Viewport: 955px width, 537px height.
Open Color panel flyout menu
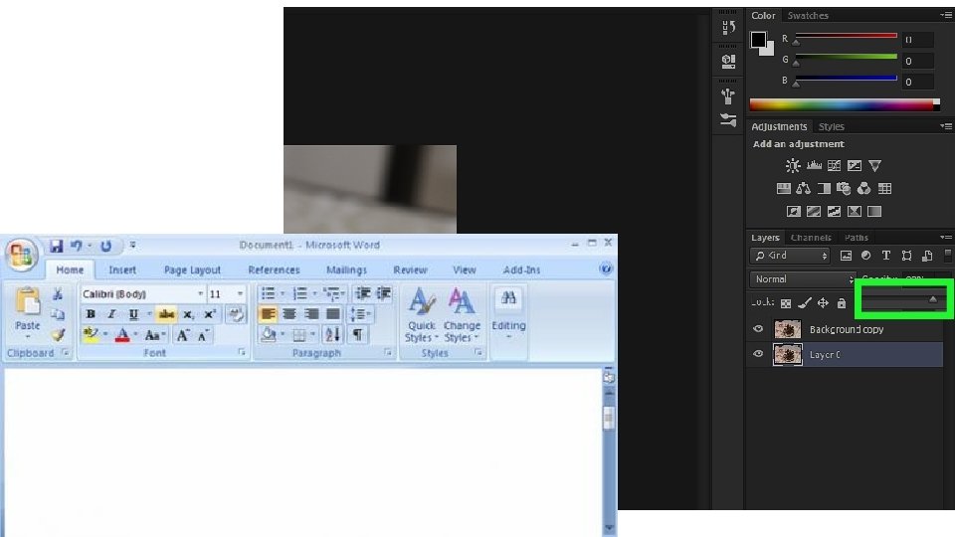[x=946, y=15]
